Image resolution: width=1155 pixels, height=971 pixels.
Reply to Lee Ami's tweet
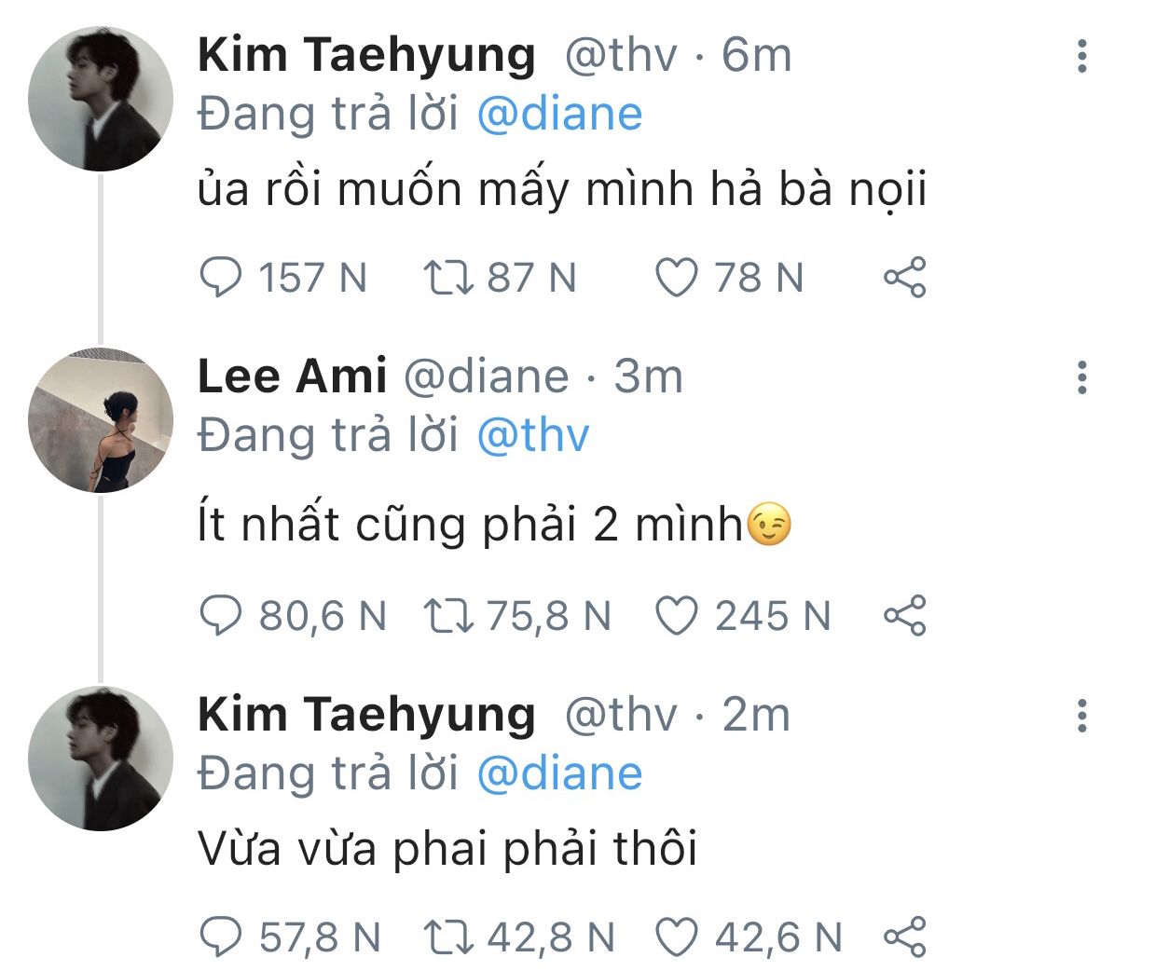click(x=221, y=616)
